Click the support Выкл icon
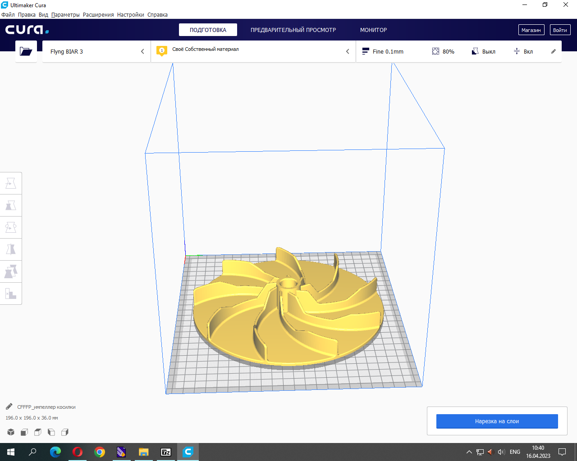The image size is (577, 461). pos(475,51)
